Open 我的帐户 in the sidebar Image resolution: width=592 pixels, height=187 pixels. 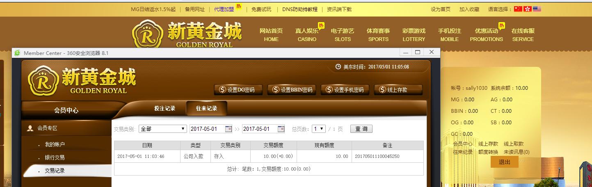coord(55,144)
